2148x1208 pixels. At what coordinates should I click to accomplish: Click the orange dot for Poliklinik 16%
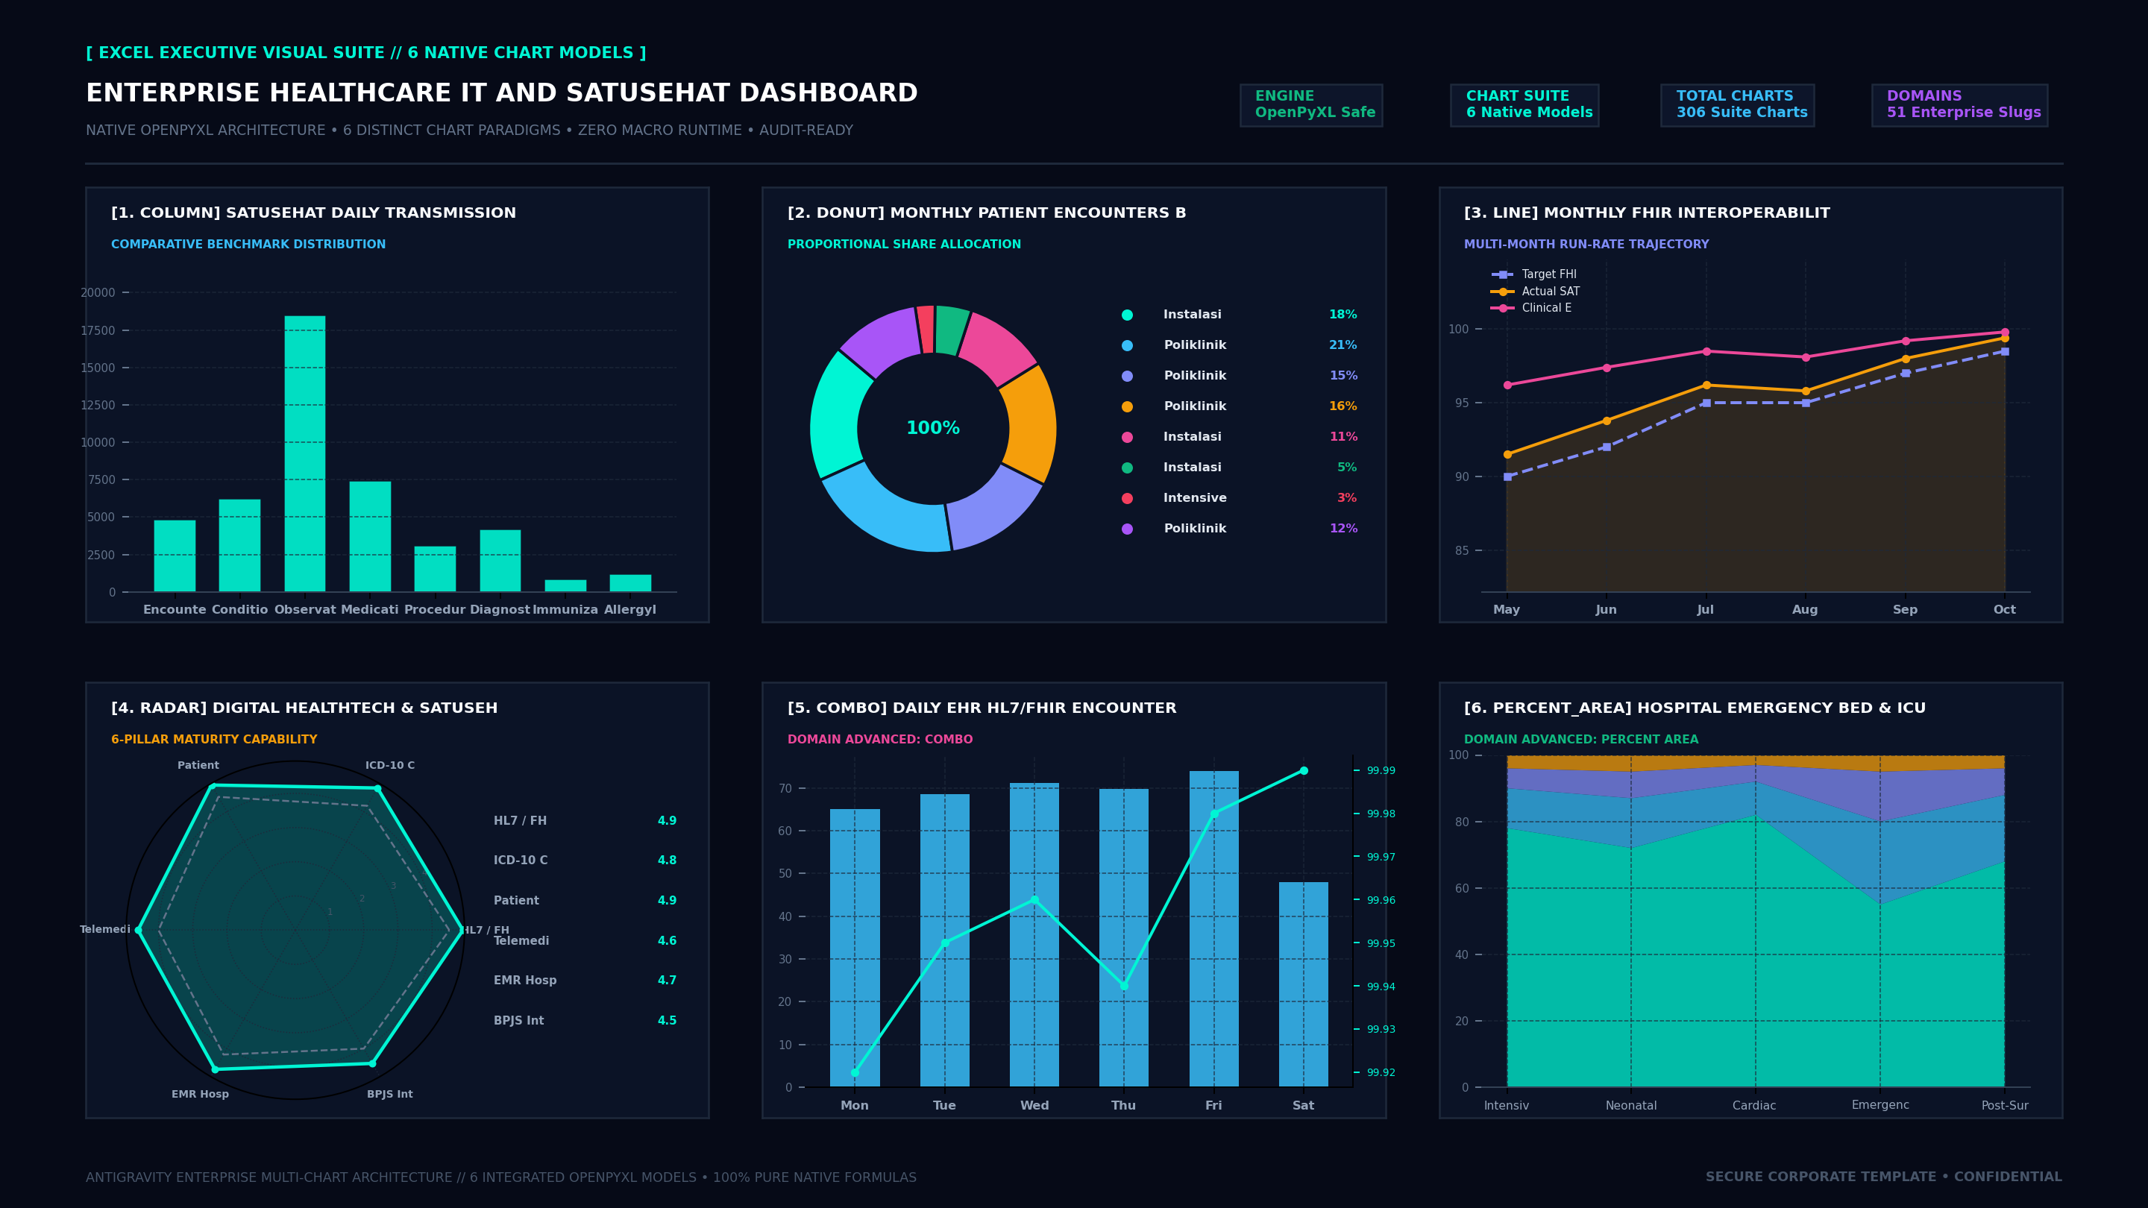coord(1128,407)
